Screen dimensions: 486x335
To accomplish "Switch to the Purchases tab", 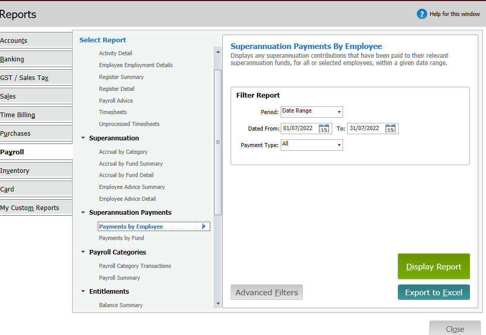I will pos(36,133).
